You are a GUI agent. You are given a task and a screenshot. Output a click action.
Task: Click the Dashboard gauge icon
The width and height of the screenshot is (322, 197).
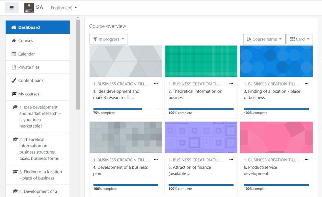pyautogui.click(x=14, y=27)
